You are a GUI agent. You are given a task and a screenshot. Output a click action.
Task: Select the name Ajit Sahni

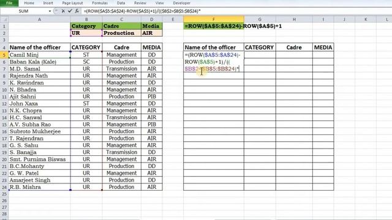[23, 97]
